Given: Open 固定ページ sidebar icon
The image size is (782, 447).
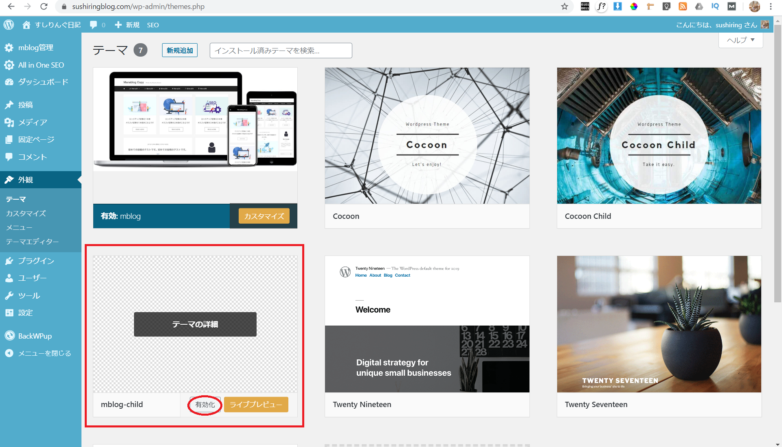Looking at the screenshot, I should coord(9,140).
